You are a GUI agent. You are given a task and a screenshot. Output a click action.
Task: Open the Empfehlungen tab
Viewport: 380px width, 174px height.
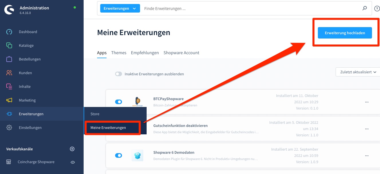click(145, 53)
